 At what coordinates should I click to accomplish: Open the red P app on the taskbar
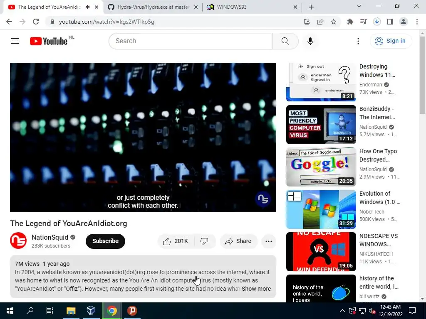point(132,311)
